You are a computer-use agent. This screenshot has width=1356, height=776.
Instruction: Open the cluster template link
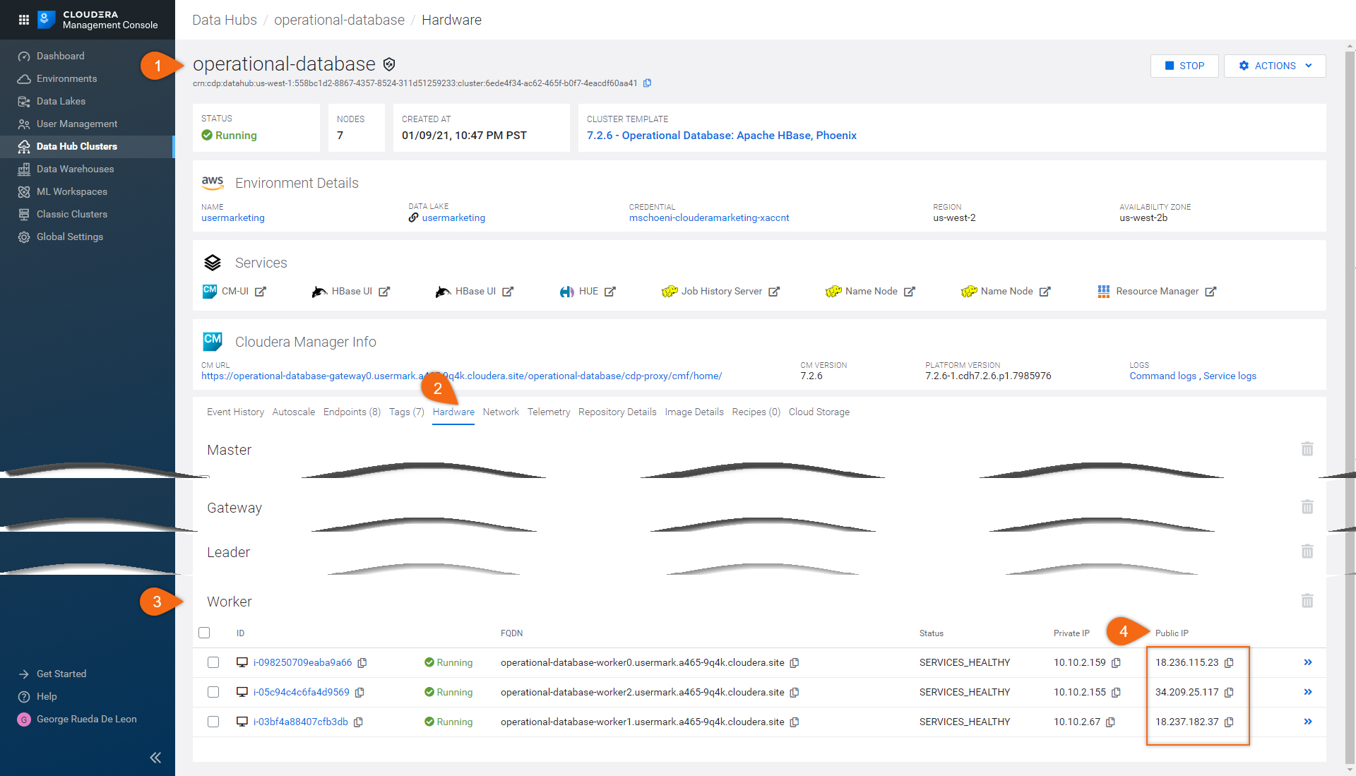[x=722, y=136]
